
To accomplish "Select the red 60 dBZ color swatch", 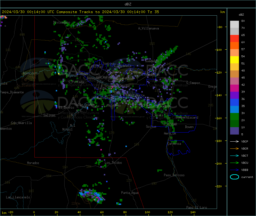I will (x=234, y=38).
